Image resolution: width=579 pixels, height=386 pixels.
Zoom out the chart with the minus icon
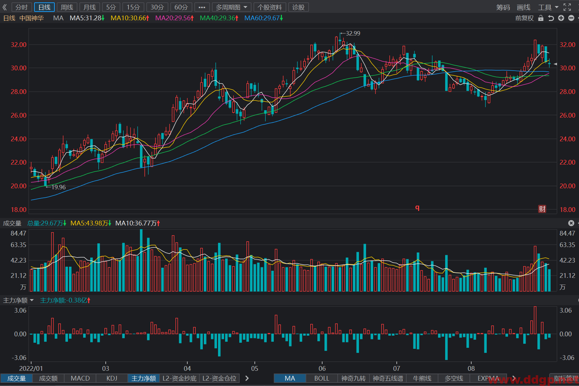pos(571,18)
